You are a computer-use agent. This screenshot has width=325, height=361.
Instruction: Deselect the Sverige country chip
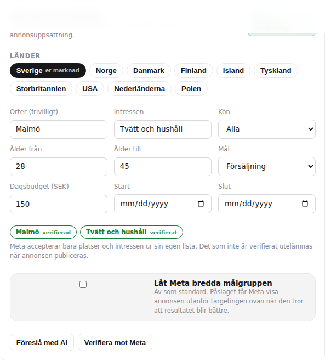48,70
